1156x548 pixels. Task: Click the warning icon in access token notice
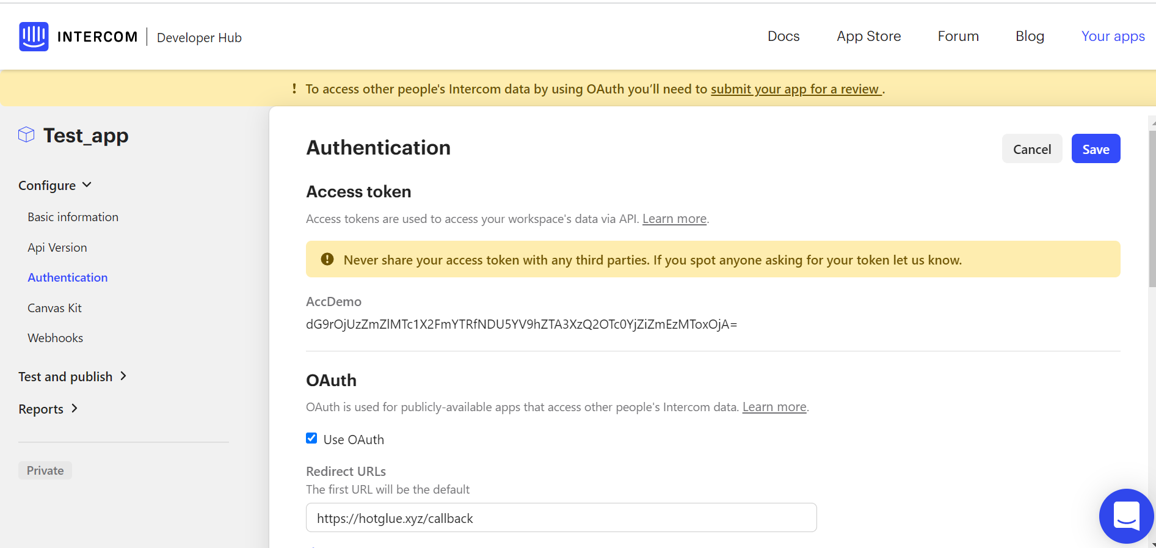coord(327,259)
